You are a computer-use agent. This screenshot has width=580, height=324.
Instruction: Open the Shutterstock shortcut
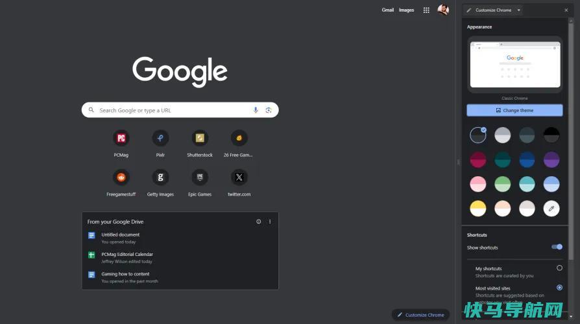coord(200,144)
